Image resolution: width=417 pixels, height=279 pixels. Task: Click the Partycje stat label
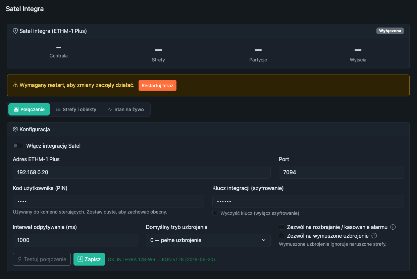point(258,60)
